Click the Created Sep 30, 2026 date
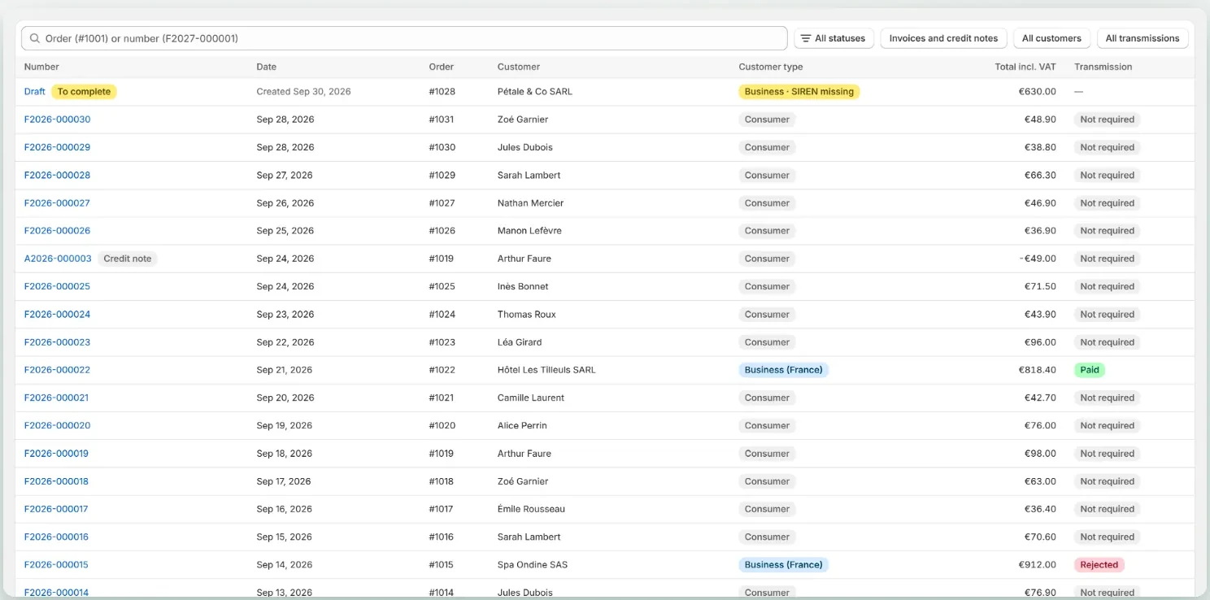Screen dimensions: 1210x600 (x=304, y=92)
